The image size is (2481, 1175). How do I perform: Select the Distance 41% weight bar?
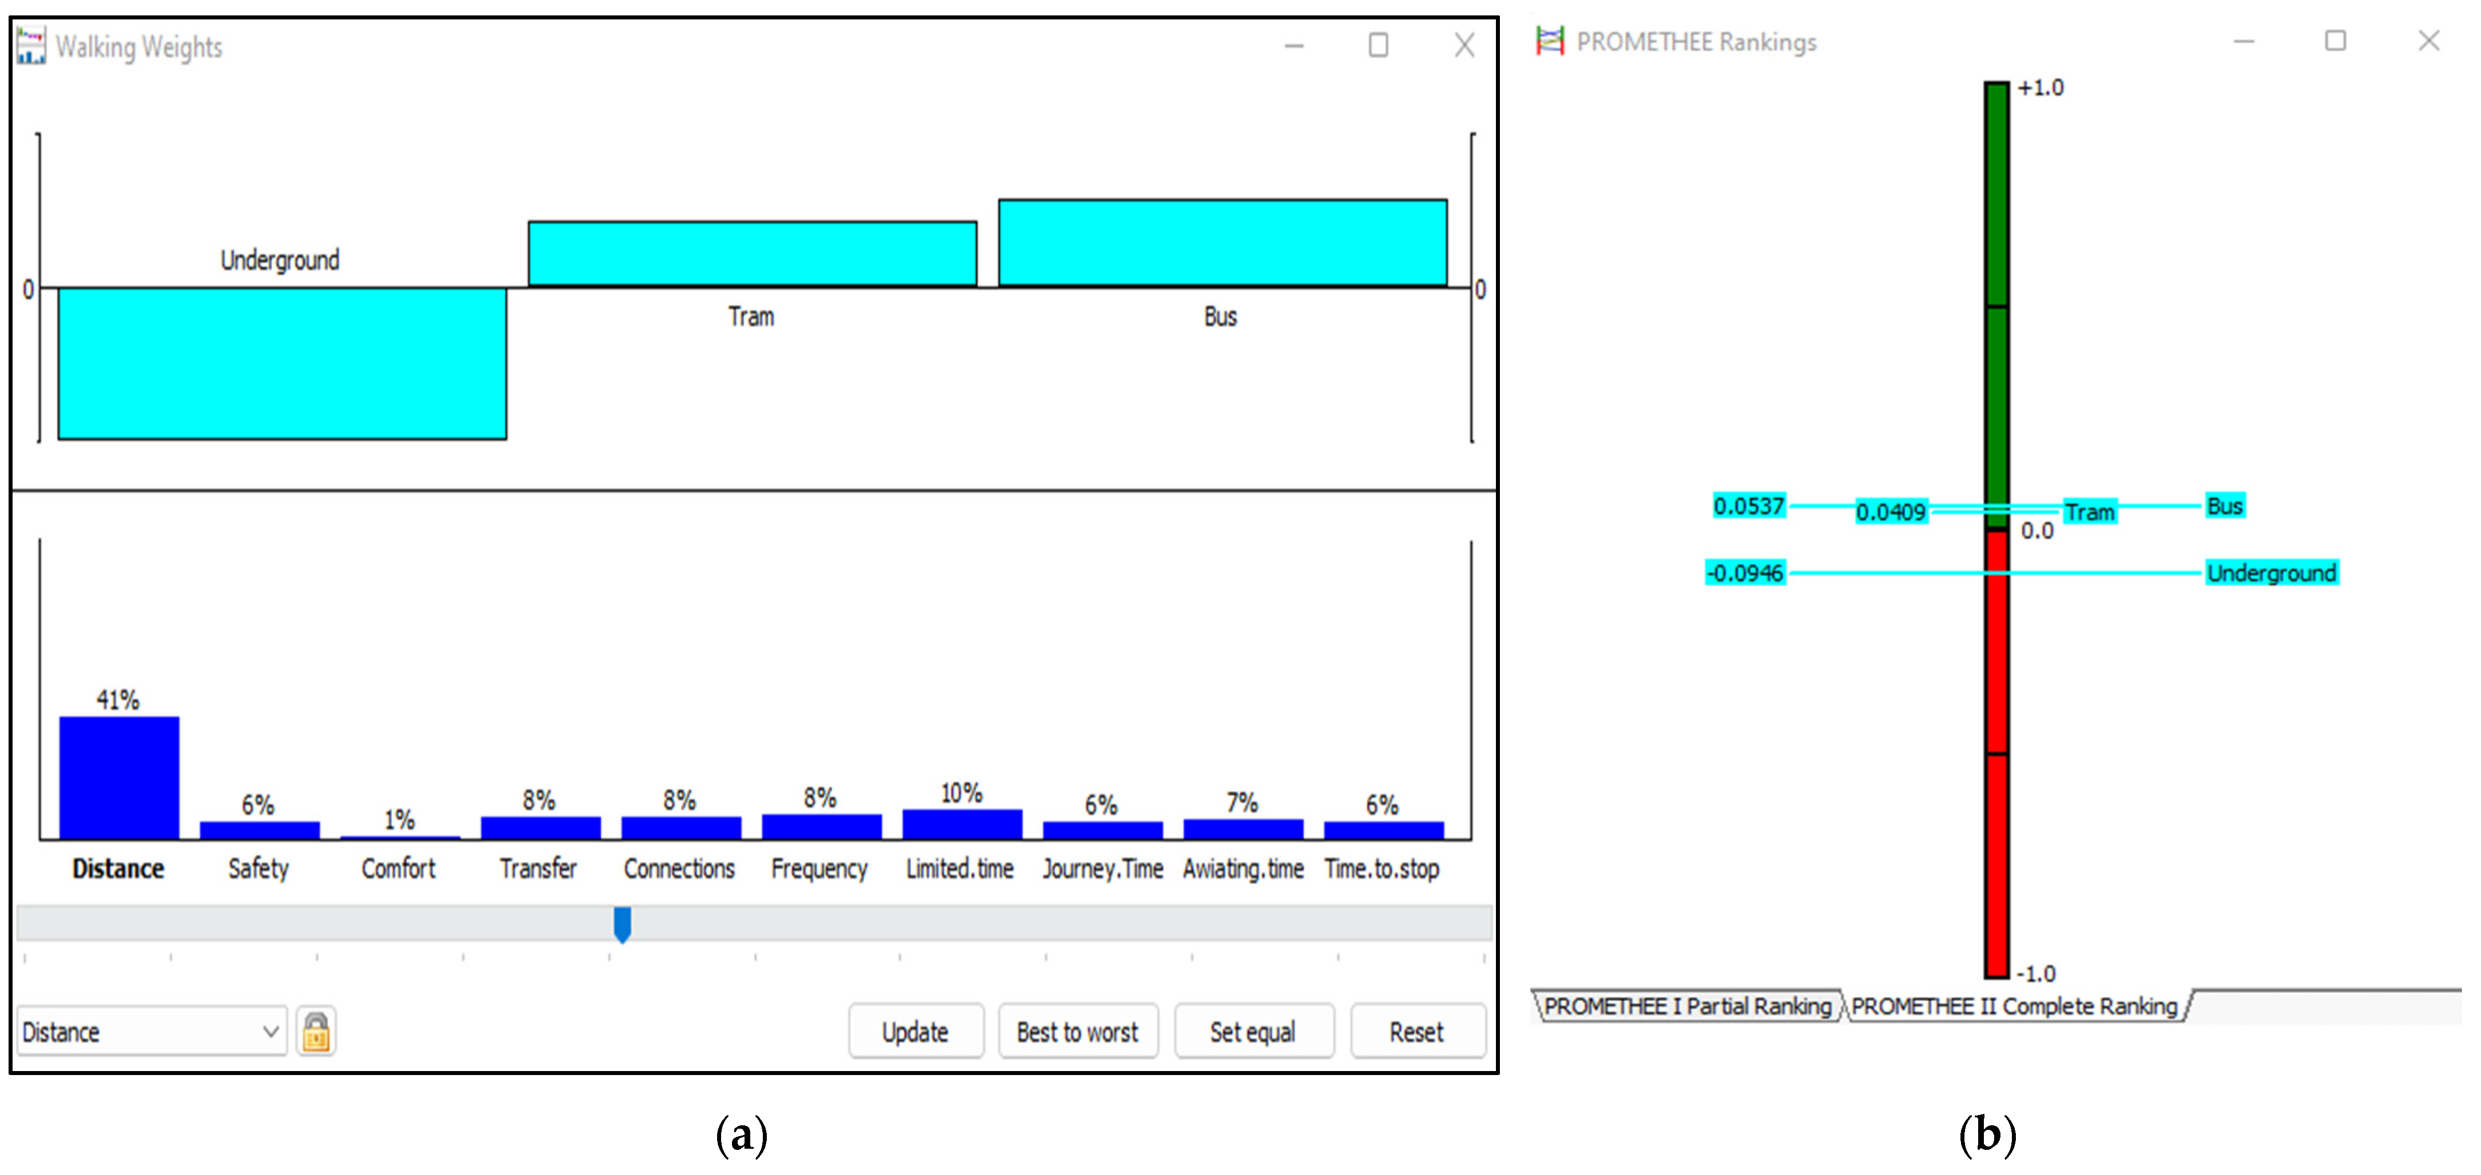pyautogui.click(x=118, y=777)
